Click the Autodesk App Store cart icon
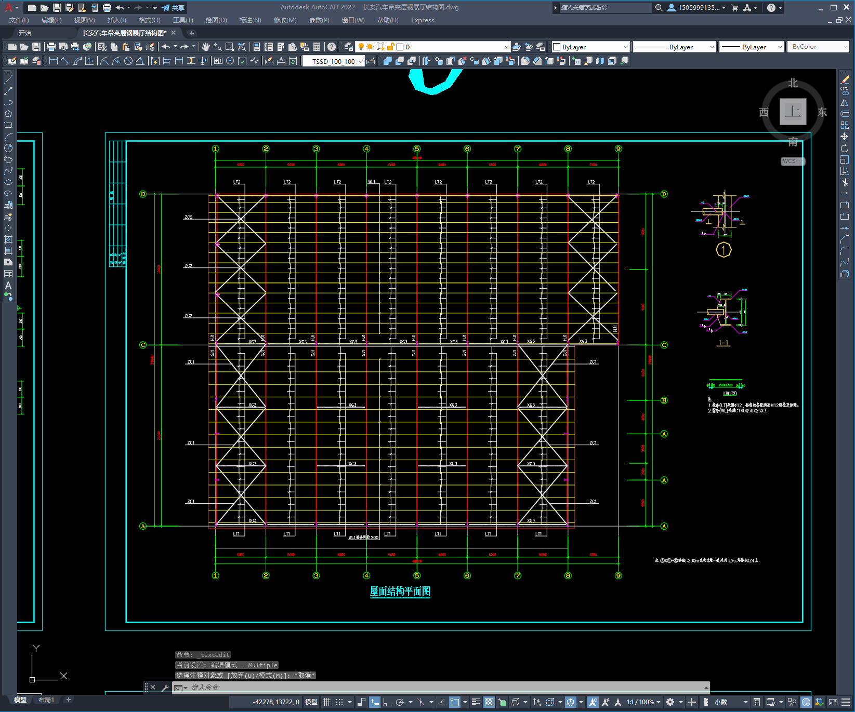Screen dimensions: 855x712 (735, 8)
